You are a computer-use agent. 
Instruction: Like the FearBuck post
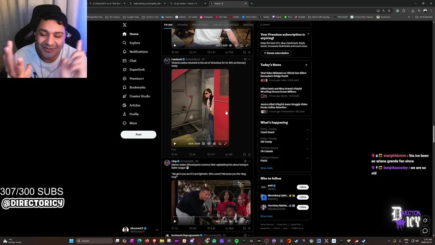[x=211, y=154]
